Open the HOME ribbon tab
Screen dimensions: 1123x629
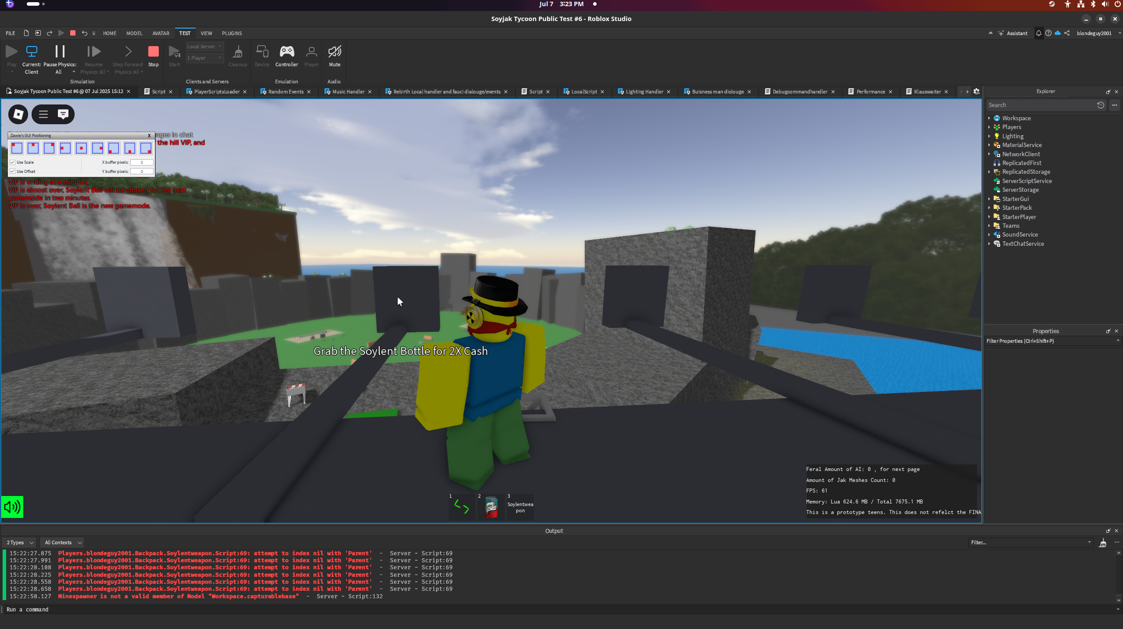(x=110, y=33)
